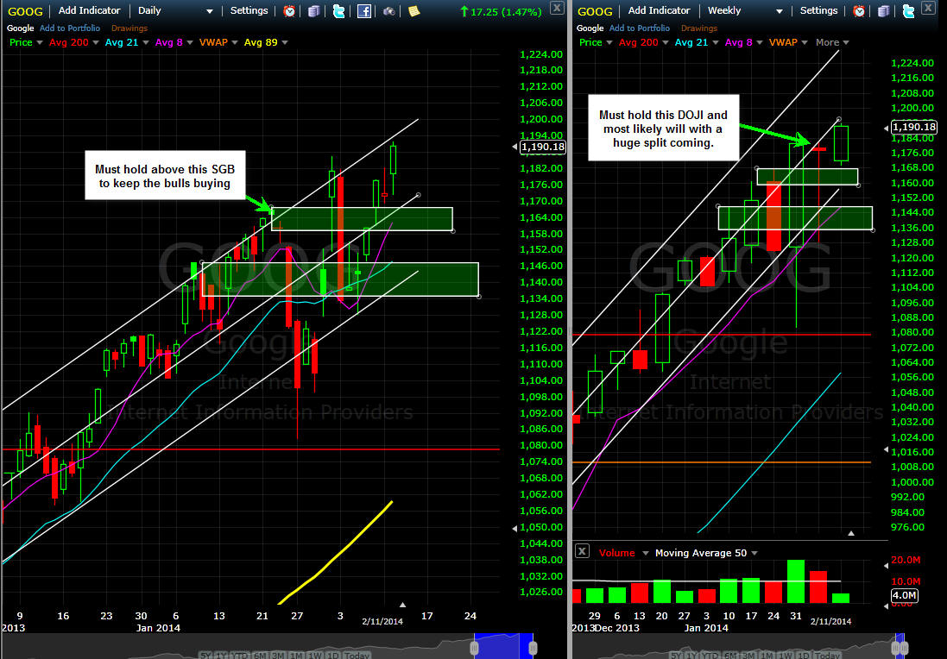The width and height of the screenshot is (947, 659).
Task: Grab right range handle of Daily navigator
Action: tap(533, 648)
